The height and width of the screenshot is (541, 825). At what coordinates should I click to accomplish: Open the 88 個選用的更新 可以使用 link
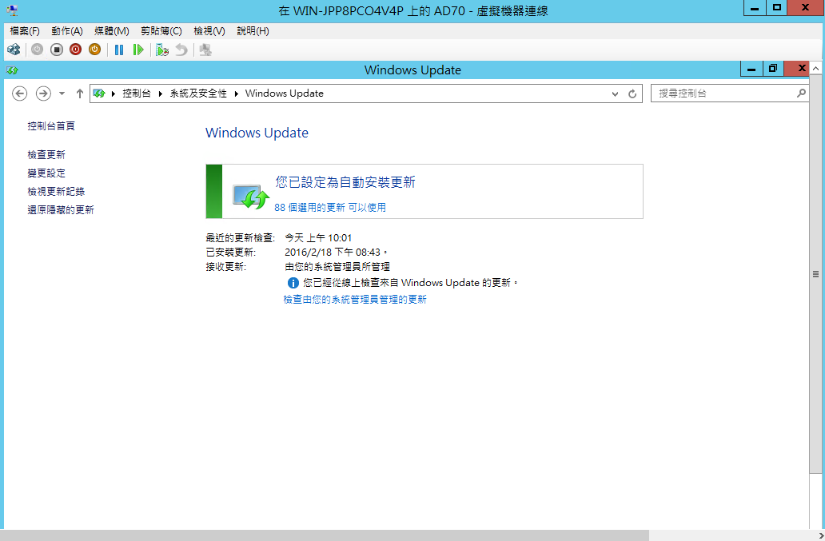coord(330,208)
